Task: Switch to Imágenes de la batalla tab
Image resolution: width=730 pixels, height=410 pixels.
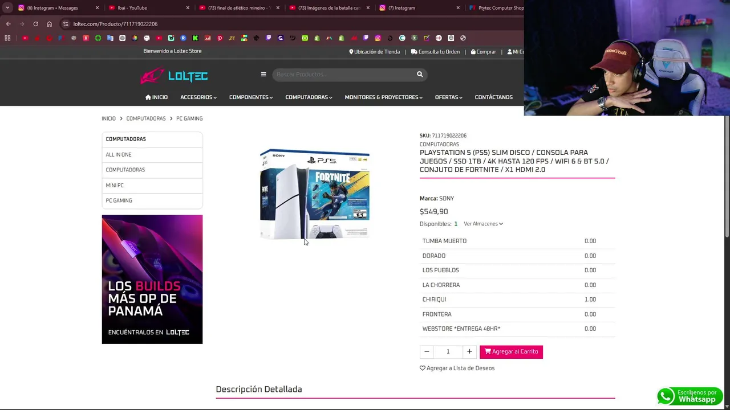Action: click(329, 8)
